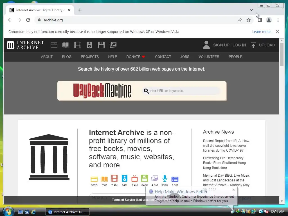Dismiss the Chromium unsupported warning bar
The width and height of the screenshot is (288, 216).
pos(277,31)
